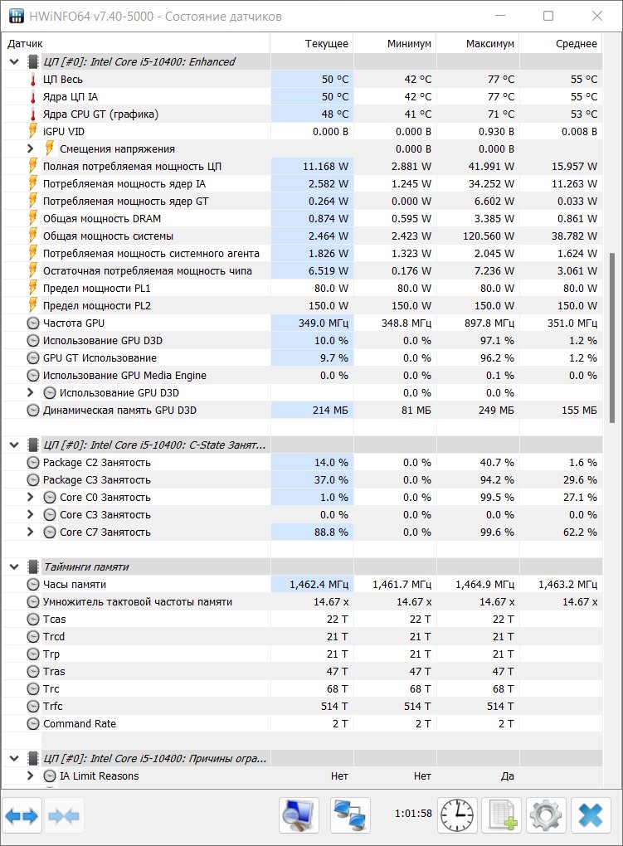Select the Trcd timing row
Viewport: 623px width, 846px height.
pos(302,637)
